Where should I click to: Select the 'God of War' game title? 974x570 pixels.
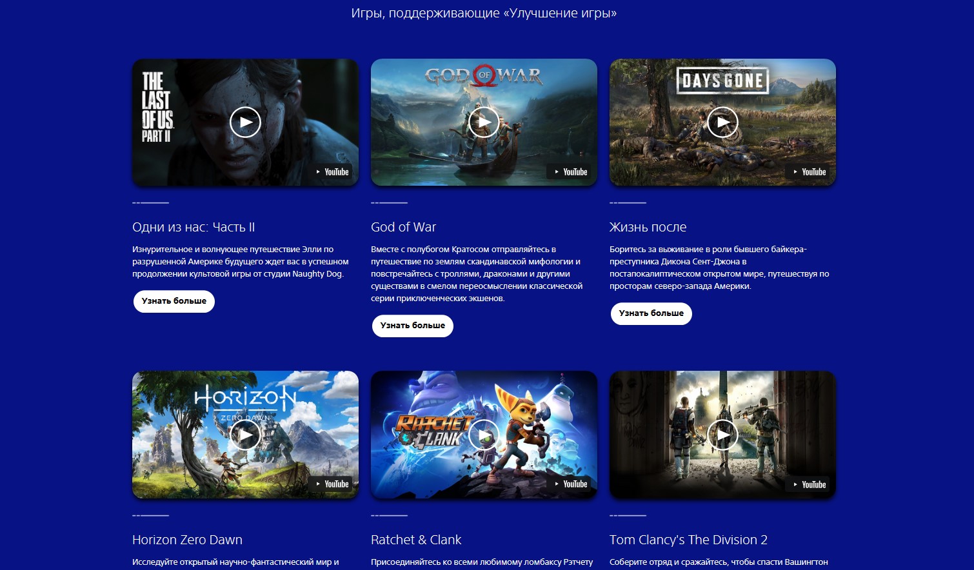404,227
